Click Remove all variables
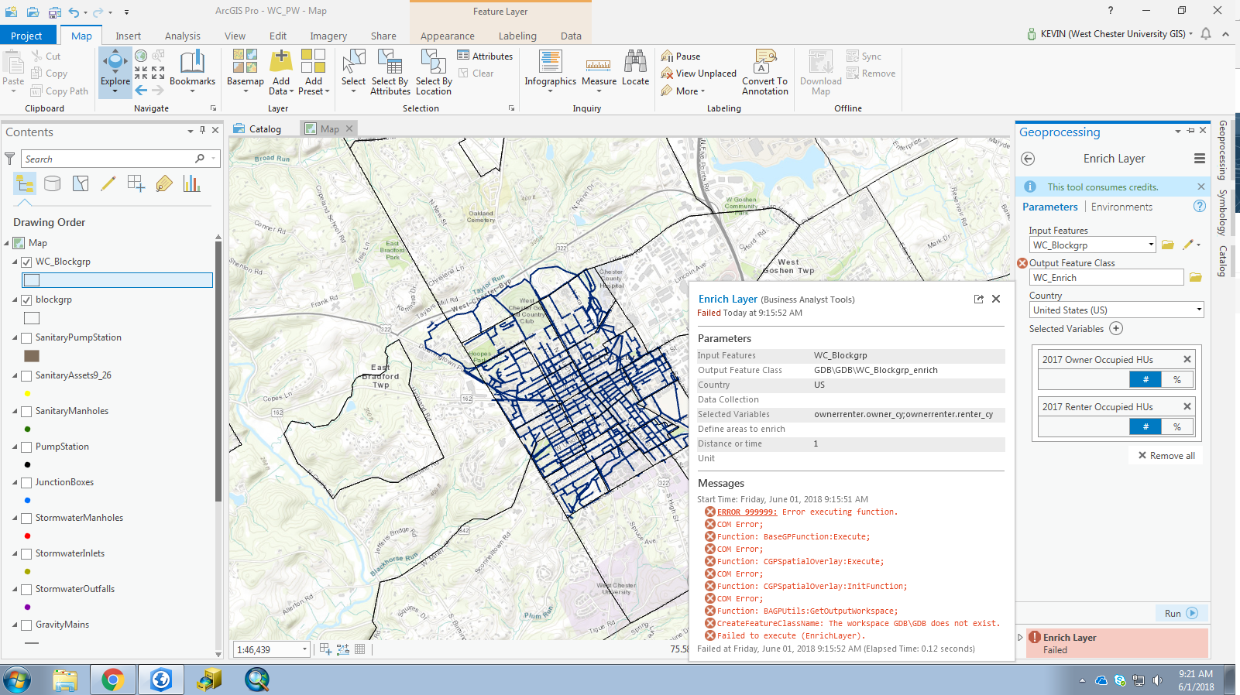Screen dimensions: 1240x695 click(x=1166, y=456)
